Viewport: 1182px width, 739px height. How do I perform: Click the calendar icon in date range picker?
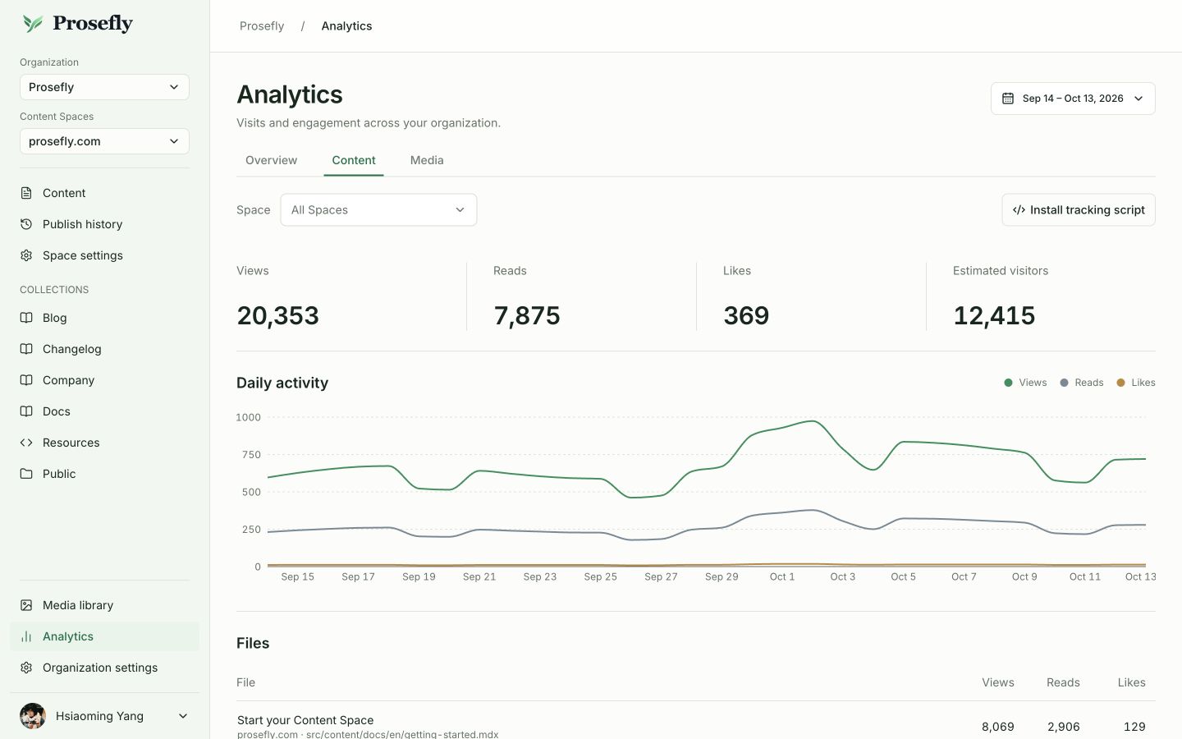click(x=1008, y=99)
